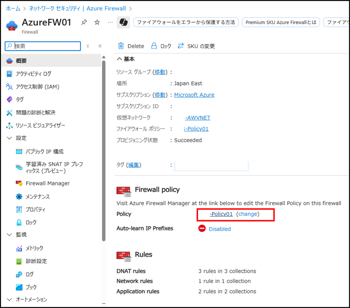Open the more options ellipsis next to AzureFW01
This screenshot has width=350, height=308.
(x=110, y=22)
